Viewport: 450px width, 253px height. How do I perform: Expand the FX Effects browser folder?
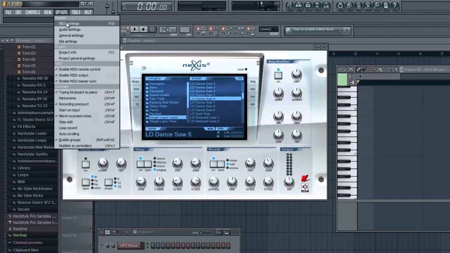26,126
